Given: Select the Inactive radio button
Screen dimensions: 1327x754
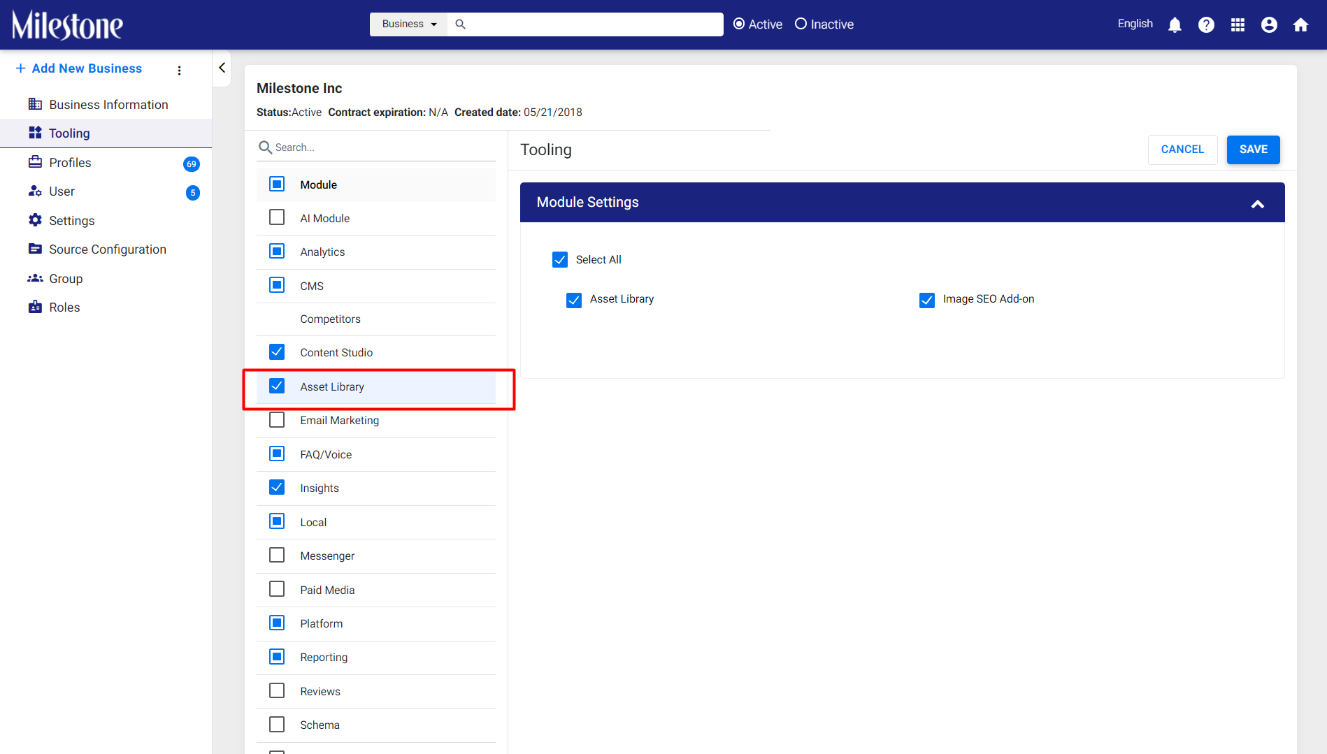Looking at the screenshot, I should (x=801, y=24).
